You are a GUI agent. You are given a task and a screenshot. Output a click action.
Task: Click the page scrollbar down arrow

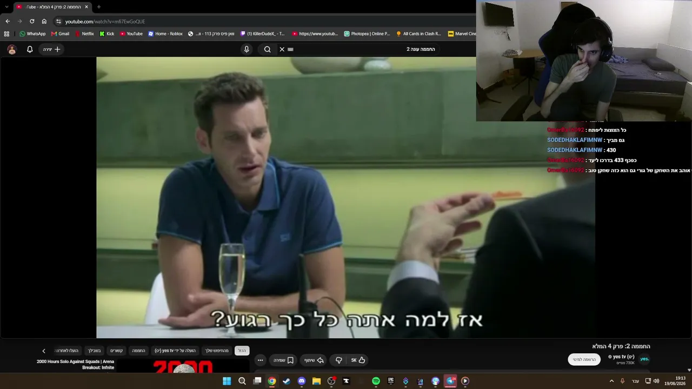tap(689, 370)
